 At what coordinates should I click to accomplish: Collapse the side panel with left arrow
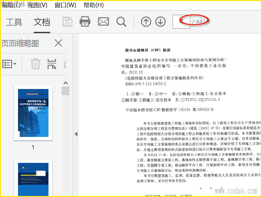pyautogui.click(x=76, y=134)
